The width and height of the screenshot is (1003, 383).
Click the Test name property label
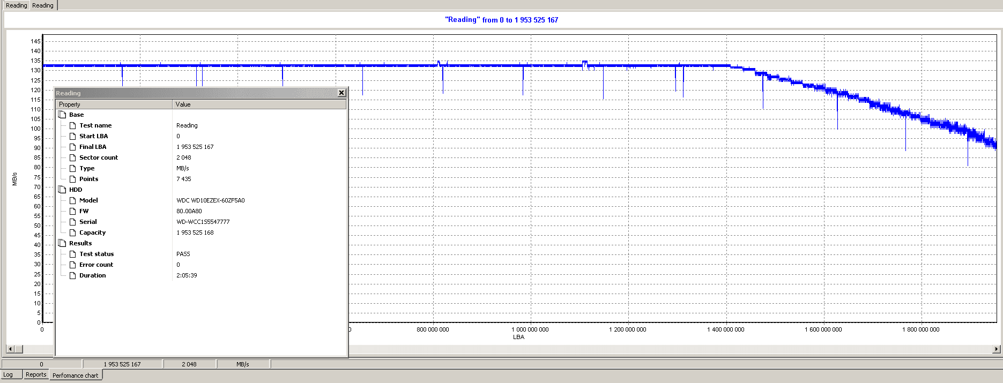[95, 125]
